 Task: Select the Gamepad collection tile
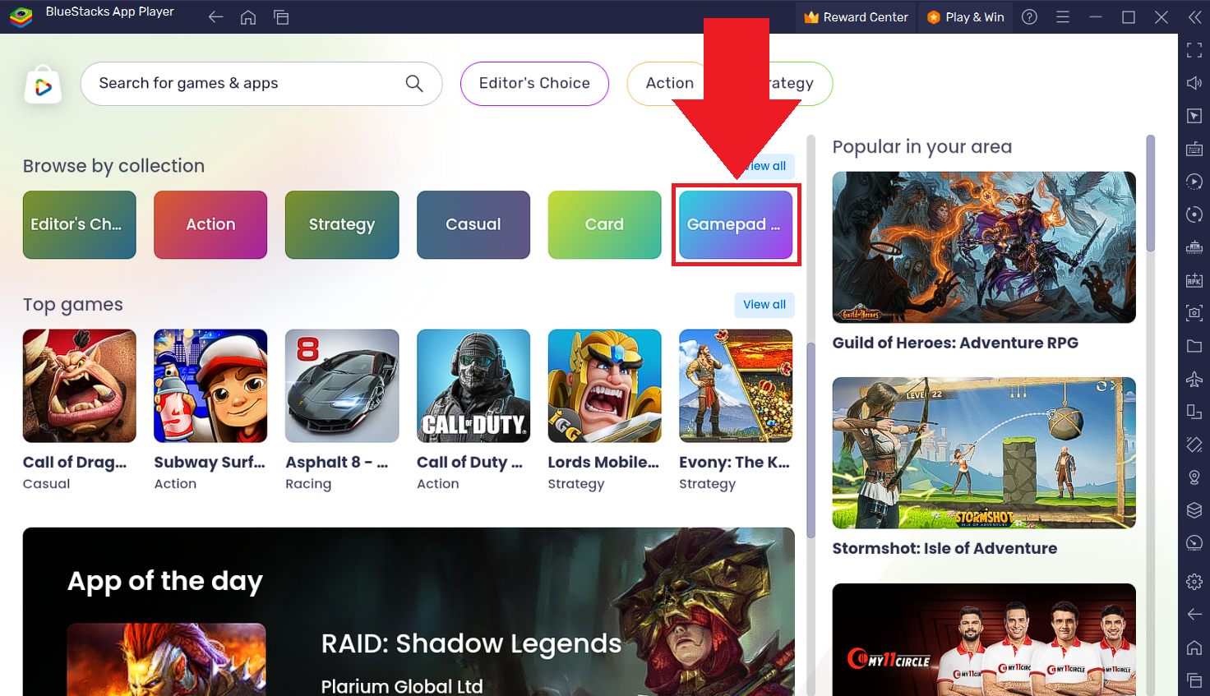(x=736, y=224)
